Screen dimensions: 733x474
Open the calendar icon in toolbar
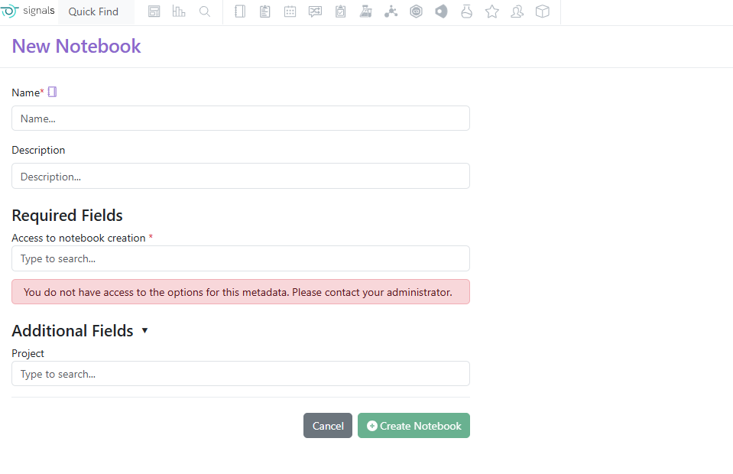click(x=290, y=11)
